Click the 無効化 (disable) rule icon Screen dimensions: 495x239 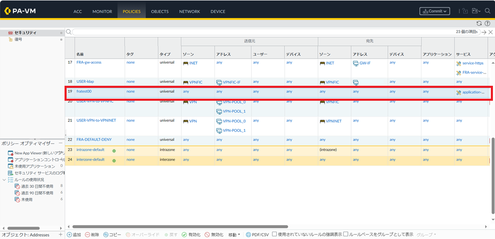pos(207,235)
